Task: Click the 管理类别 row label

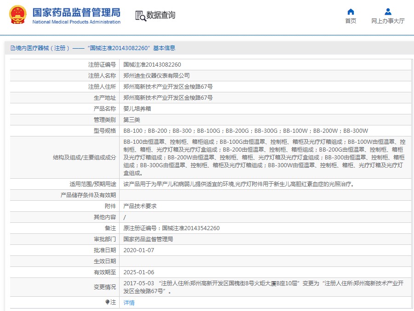Action: click(x=105, y=120)
